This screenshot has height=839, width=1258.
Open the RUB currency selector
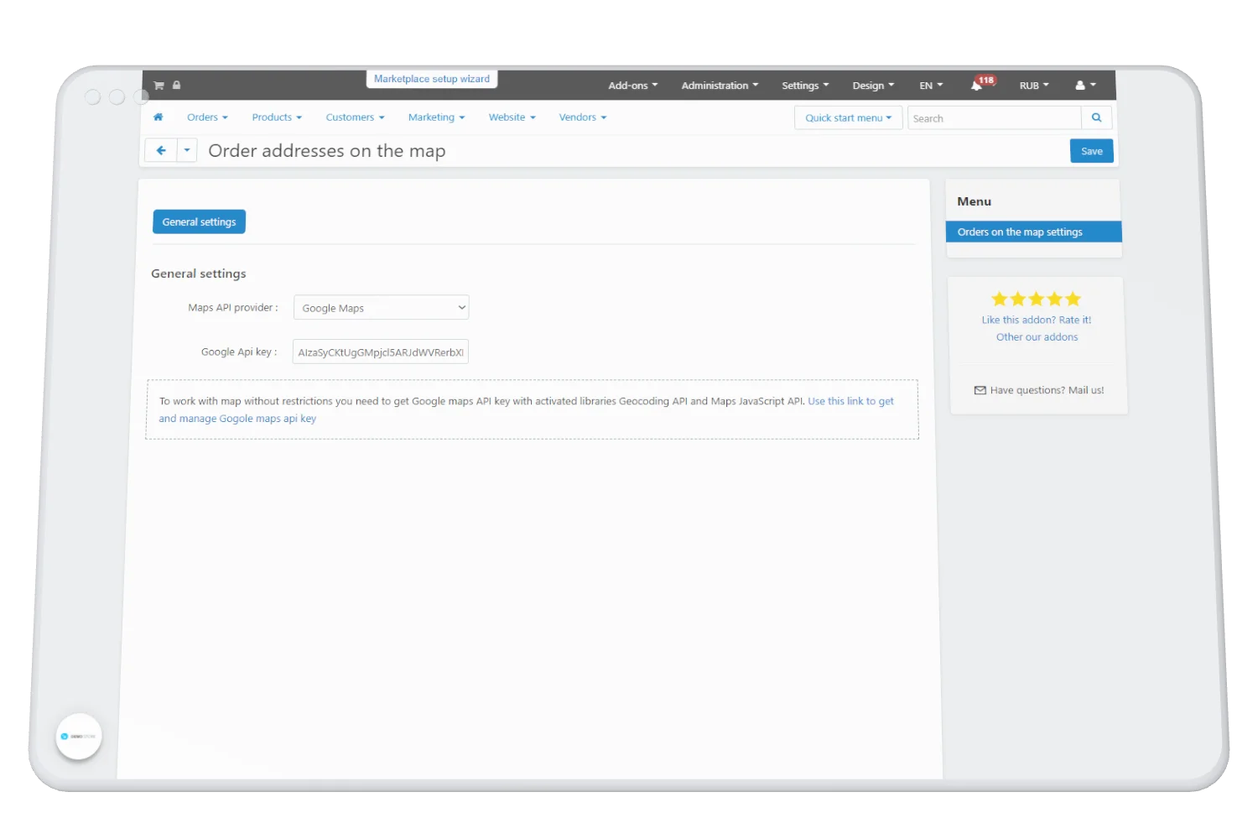[x=1033, y=86]
